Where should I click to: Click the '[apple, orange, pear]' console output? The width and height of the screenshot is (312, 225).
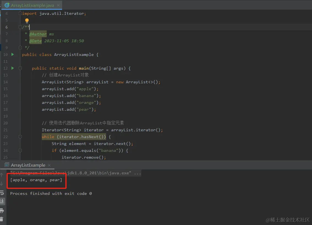36,180
